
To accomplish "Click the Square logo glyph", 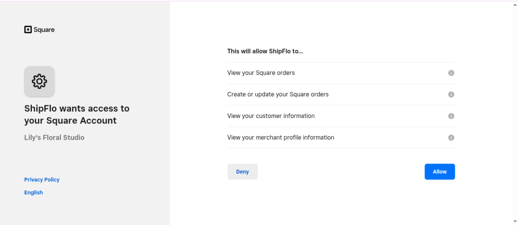I will pos(28,30).
